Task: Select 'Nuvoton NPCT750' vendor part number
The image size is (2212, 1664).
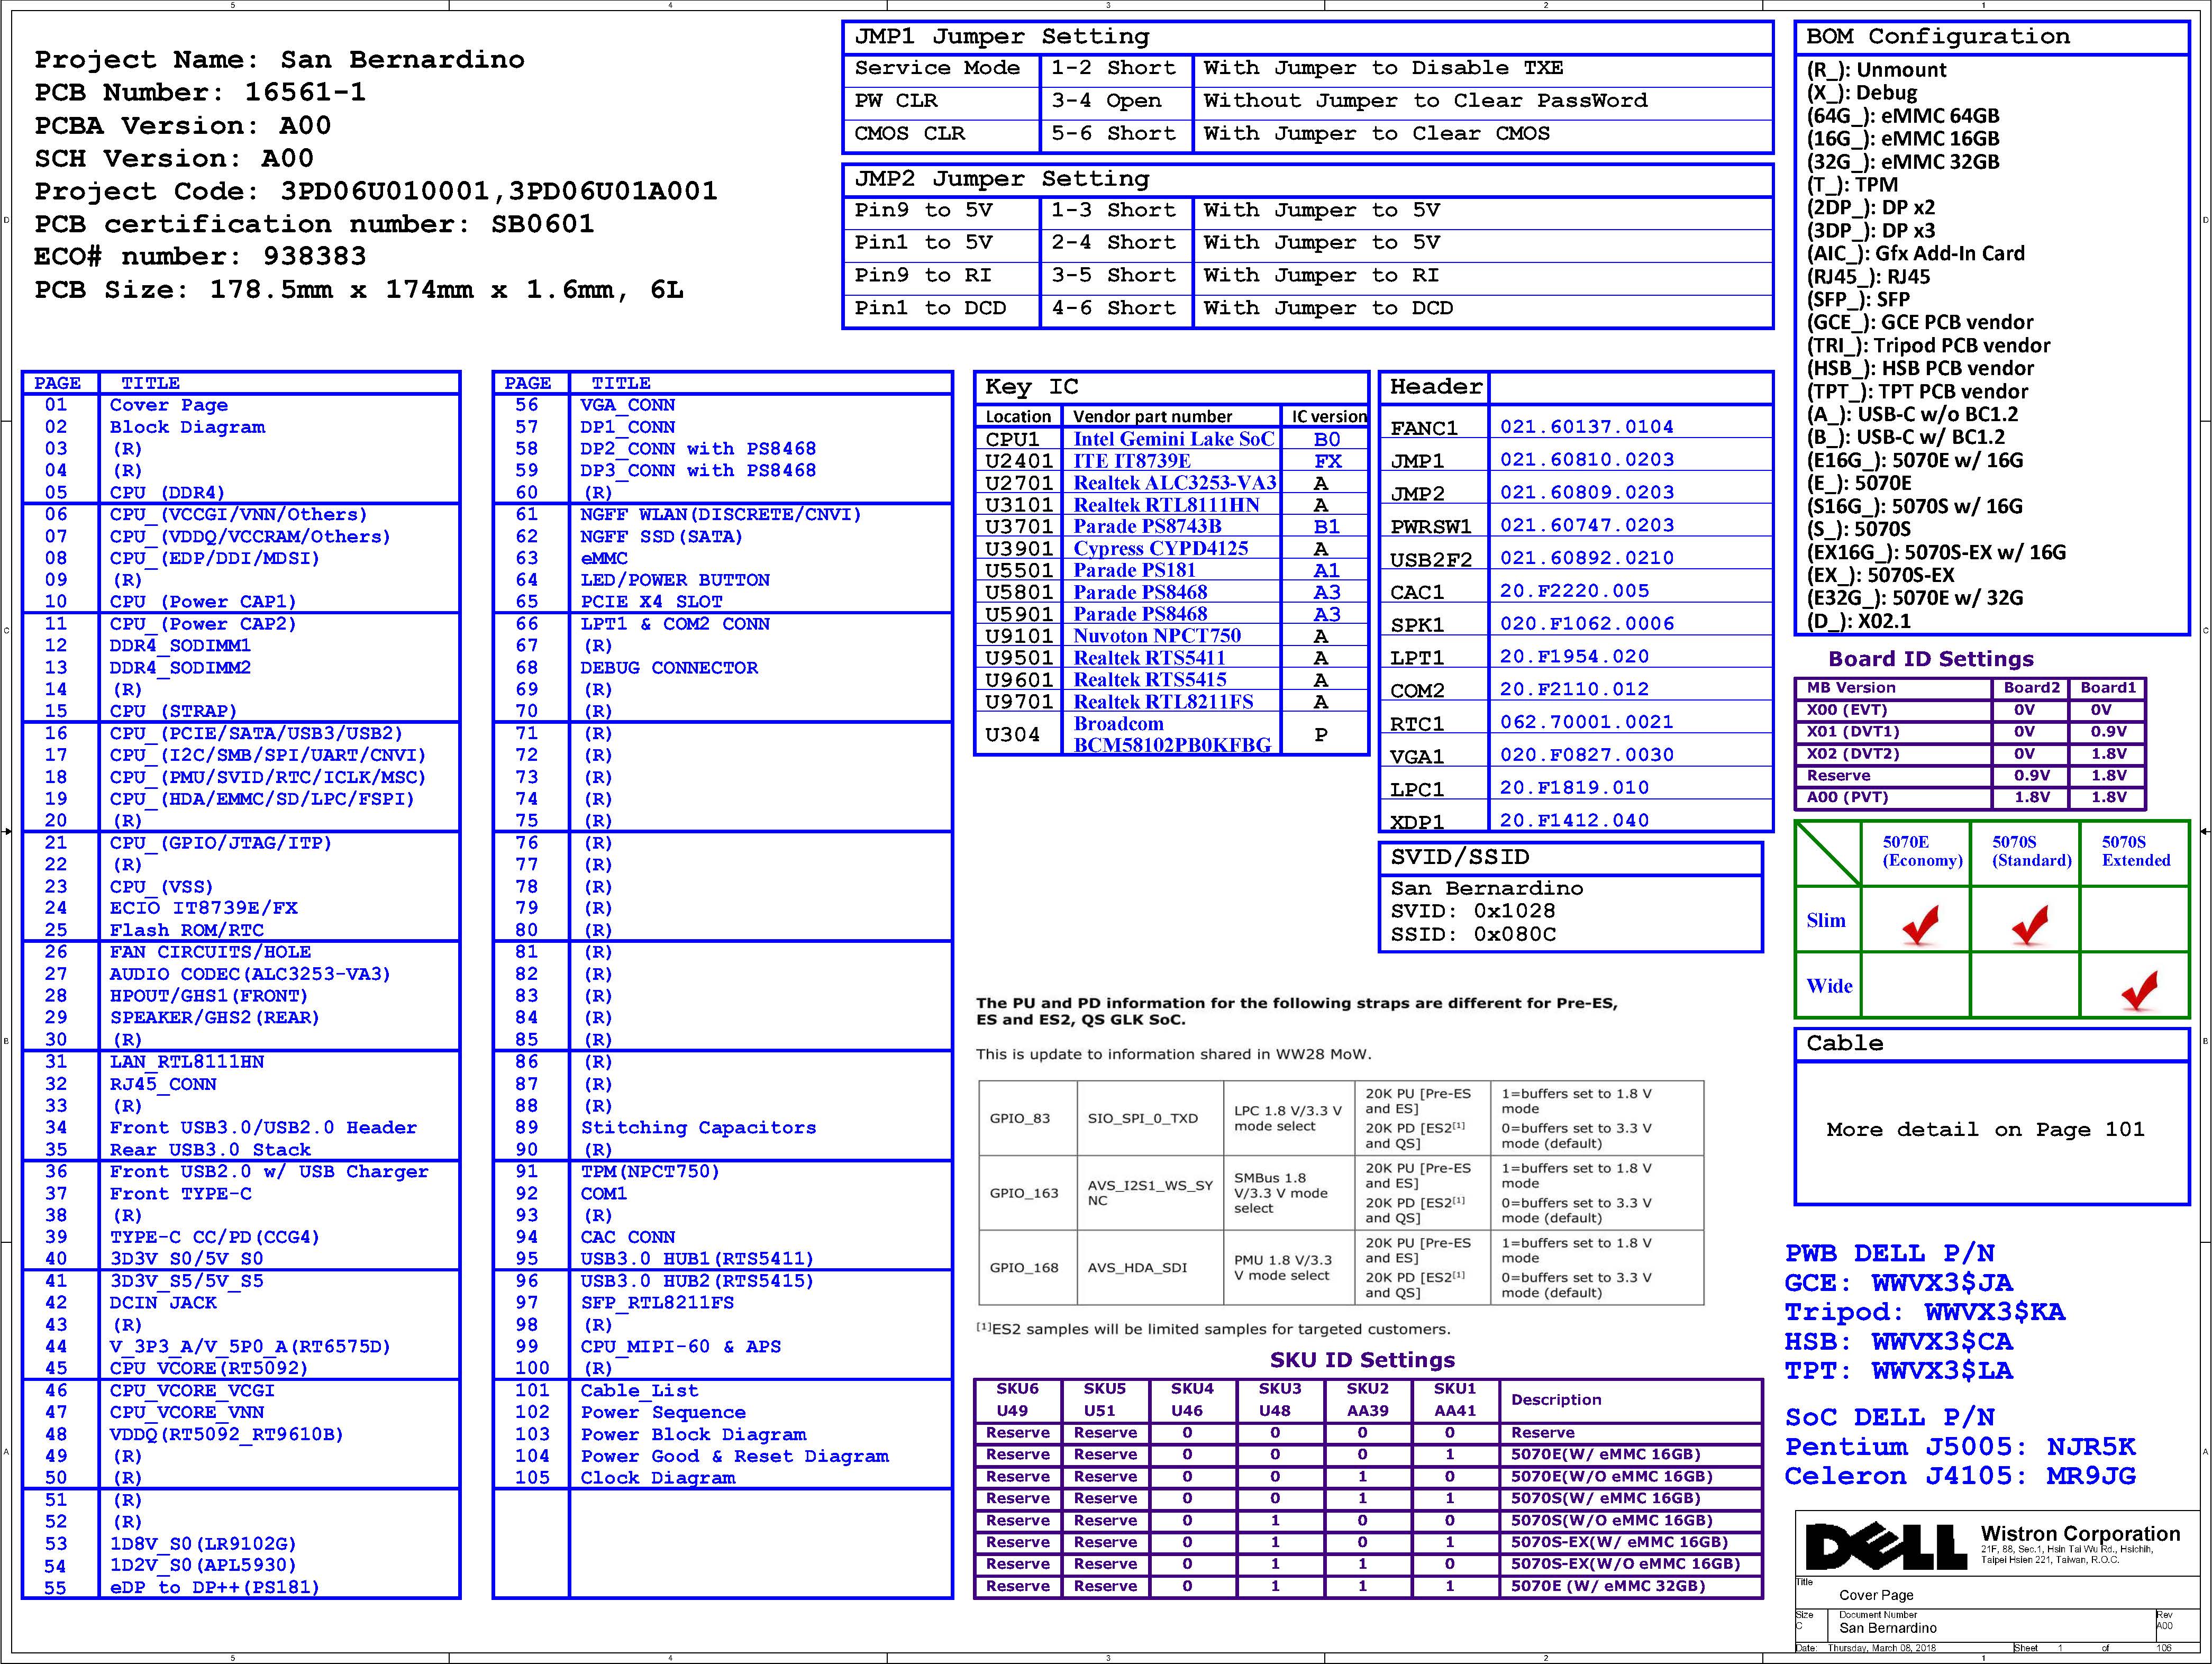Action: pyautogui.click(x=1157, y=636)
